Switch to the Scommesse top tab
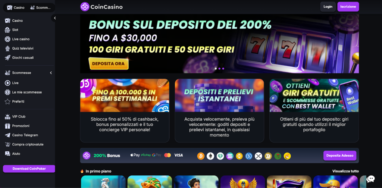Screen dimensions: 382x188 [x=40, y=7]
